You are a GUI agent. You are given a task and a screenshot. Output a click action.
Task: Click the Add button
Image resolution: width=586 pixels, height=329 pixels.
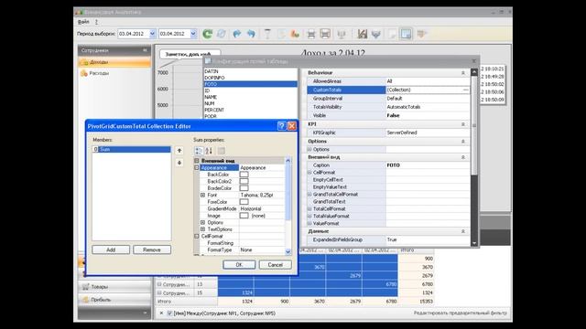[111, 249]
